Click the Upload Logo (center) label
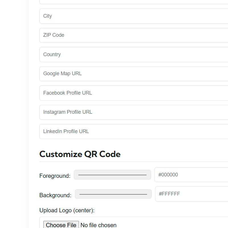 tap(67, 211)
